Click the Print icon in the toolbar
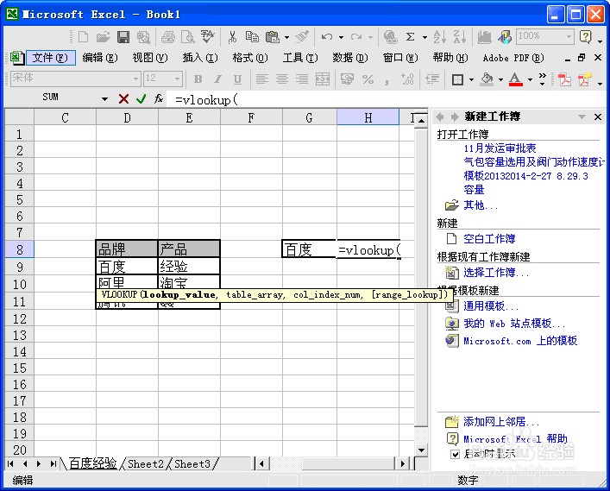This screenshot has width=610, height=491. click(168, 37)
